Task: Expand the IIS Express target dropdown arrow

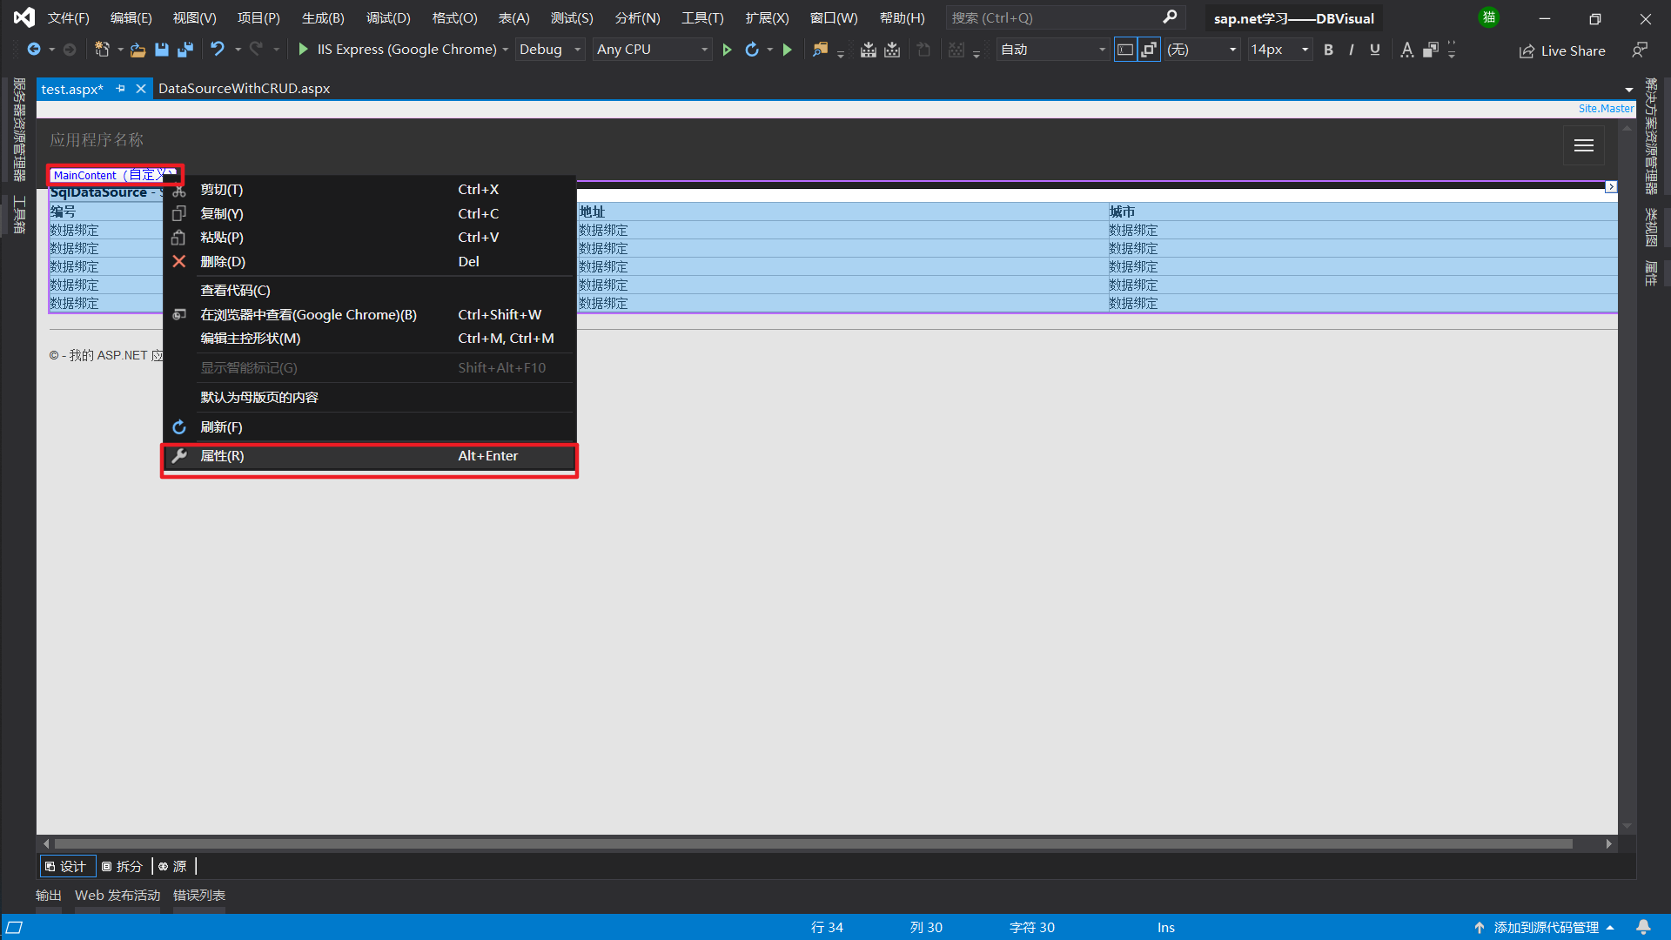Action: (x=505, y=50)
